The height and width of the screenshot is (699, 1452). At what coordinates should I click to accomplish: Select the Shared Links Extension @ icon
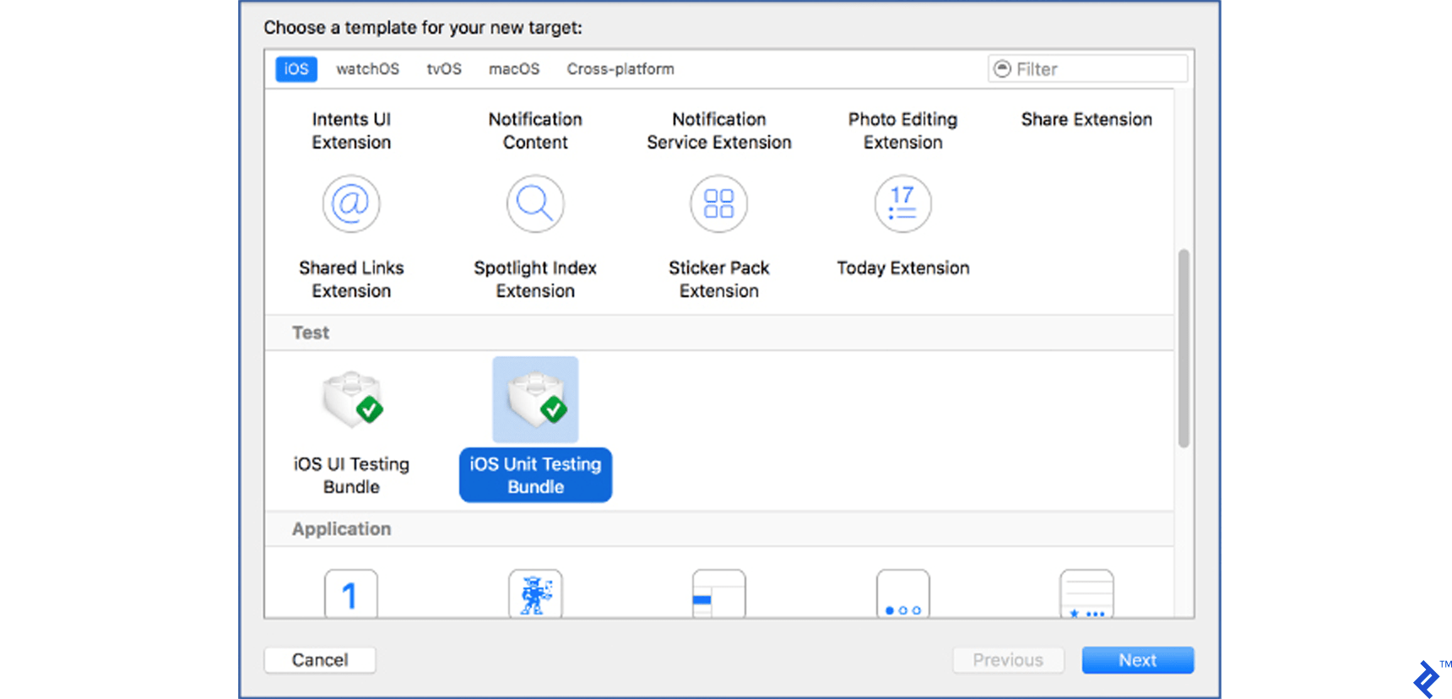(351, 203)
